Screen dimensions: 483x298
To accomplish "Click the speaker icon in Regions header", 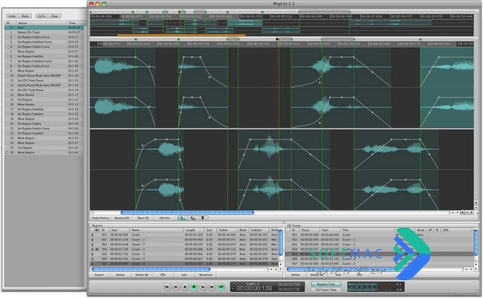I will (97, 230).
